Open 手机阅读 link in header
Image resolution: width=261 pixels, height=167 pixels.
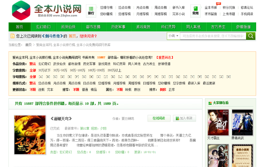click(x=247, y=14)
